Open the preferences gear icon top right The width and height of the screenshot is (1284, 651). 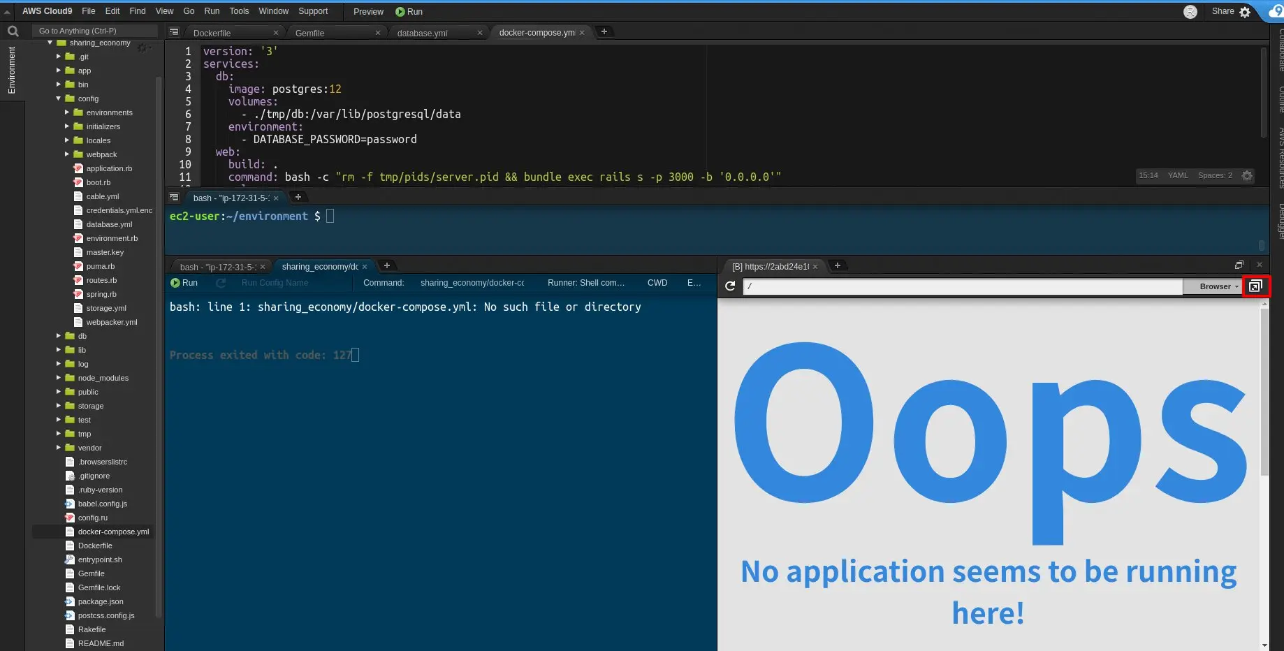click(x=1245, y=12)
